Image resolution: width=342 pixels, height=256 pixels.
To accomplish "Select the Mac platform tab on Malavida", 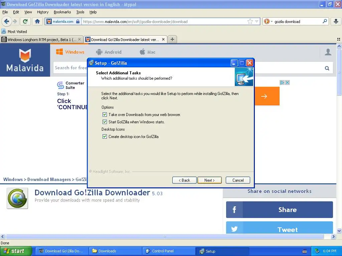I will 147,52.
